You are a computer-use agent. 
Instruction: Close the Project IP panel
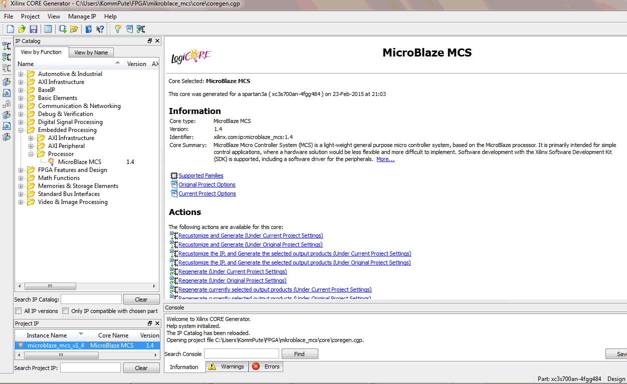[x=157, y=323]
